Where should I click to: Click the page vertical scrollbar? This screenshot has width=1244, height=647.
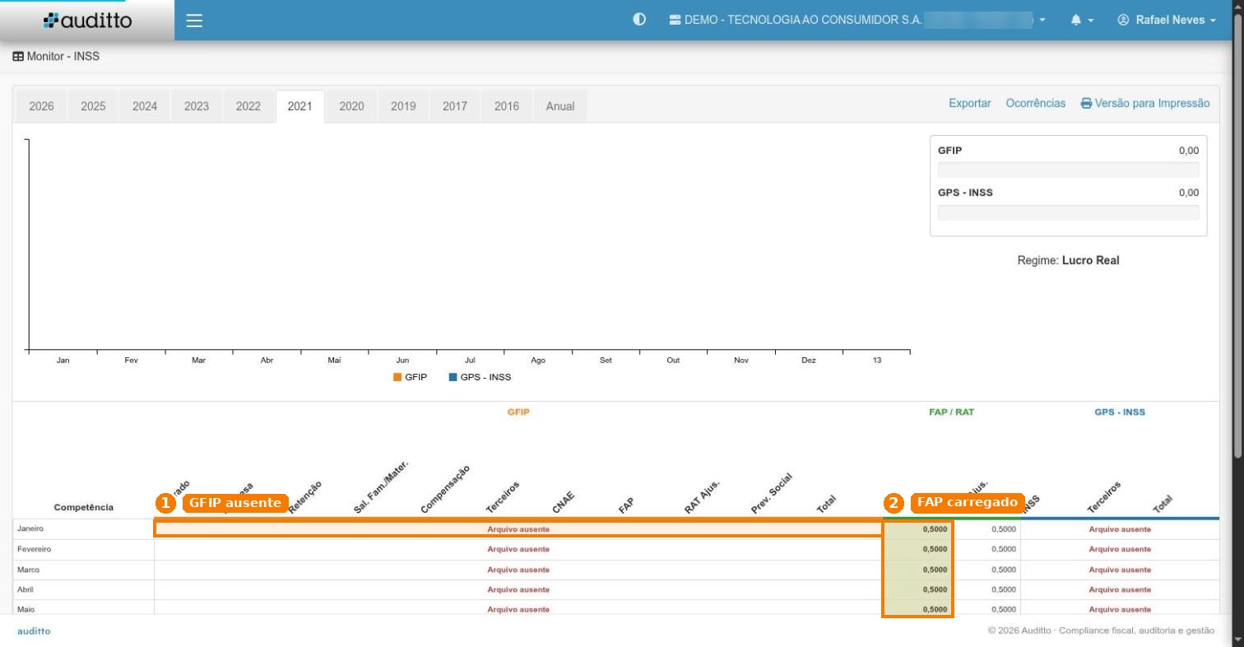[1238, 323]
